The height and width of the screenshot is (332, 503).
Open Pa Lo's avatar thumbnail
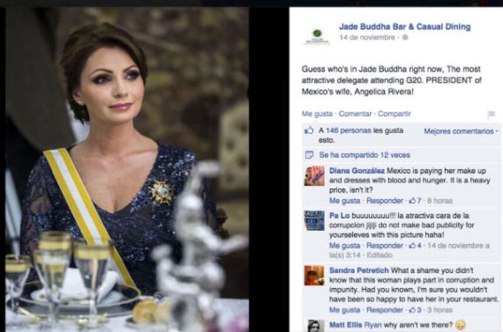(x=314, y=221)
